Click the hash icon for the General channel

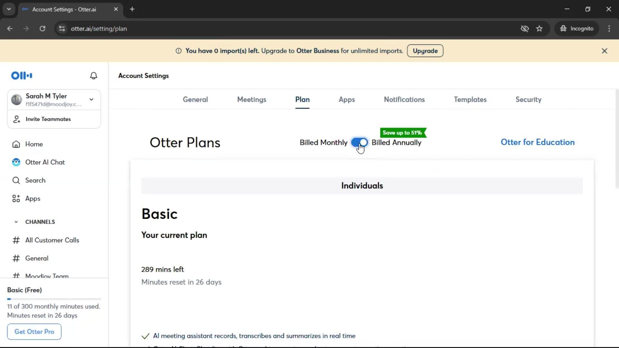click(x=16, y=258)
